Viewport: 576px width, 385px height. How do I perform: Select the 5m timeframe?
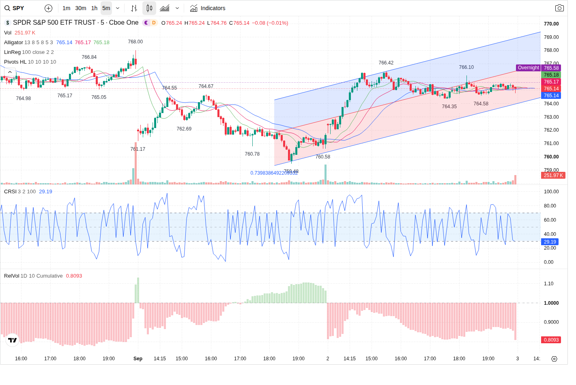click(x=106, y=8)
